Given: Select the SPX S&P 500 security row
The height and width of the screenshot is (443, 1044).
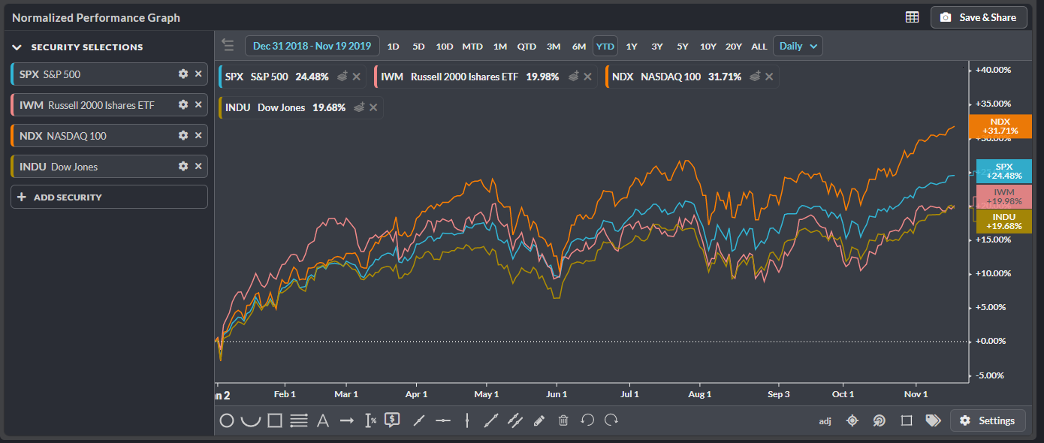Looking at the screenshot, I should point(109,74).
